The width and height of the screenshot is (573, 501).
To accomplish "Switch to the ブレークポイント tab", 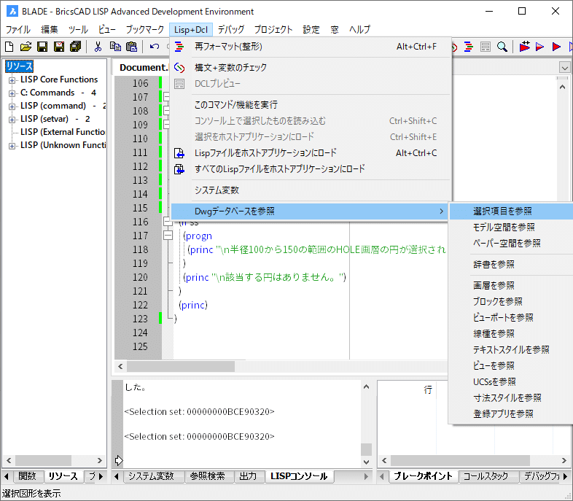I will 423,476.
